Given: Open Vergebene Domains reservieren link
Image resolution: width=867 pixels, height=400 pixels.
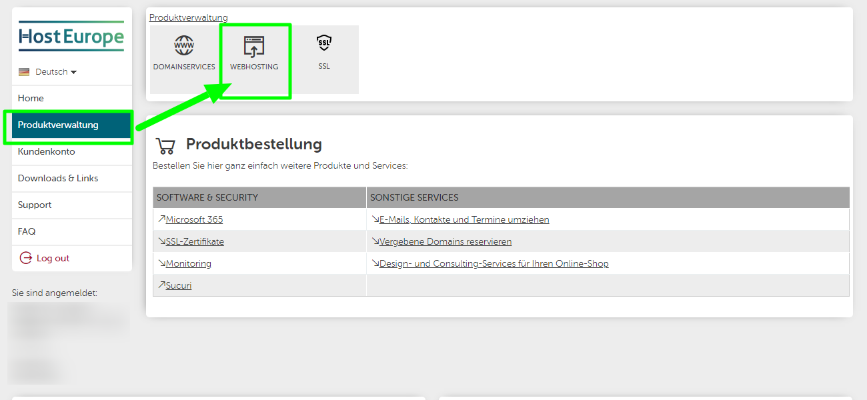Looking at the screenshot, I should point(445,241).
